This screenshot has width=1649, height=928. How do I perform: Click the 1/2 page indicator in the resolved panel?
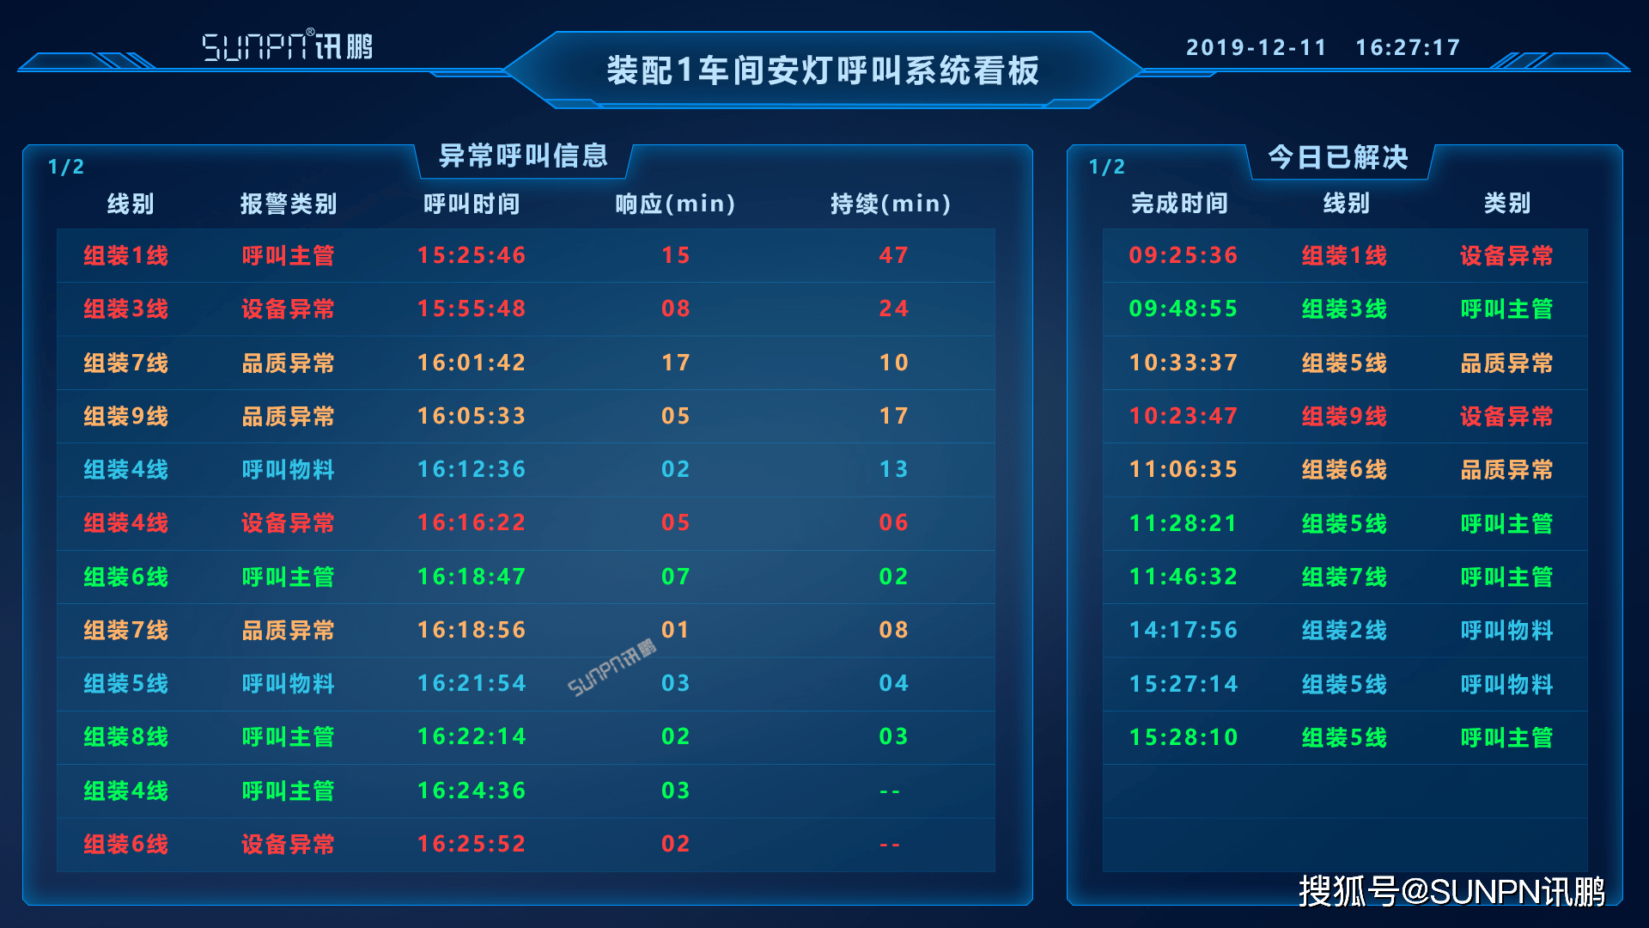coord(1107,167)
